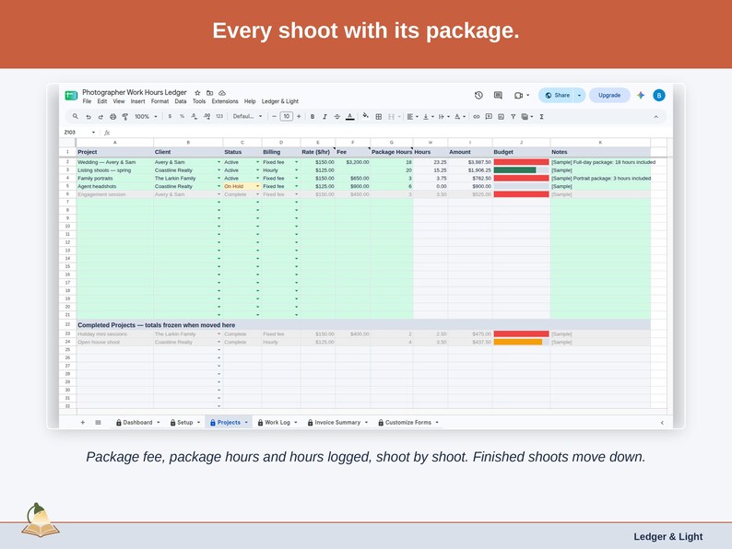732x549 pixels.
Task: Open the font family dropdown
Action: (247, 117)
